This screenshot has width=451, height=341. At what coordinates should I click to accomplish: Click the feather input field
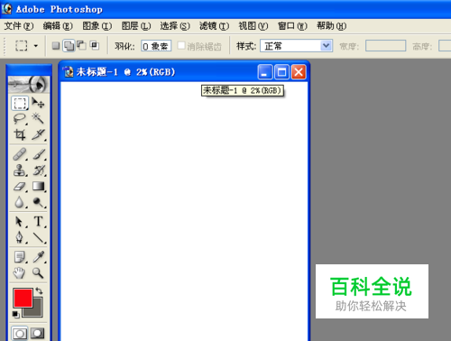(x=156, y=46)
